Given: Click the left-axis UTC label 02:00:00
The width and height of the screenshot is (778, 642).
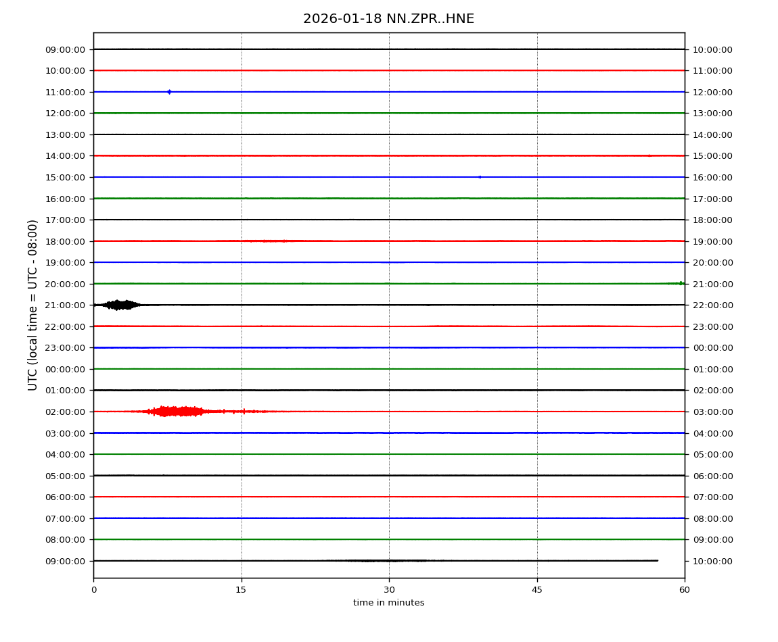Looking at the screenshot, I should pos(66,412).
